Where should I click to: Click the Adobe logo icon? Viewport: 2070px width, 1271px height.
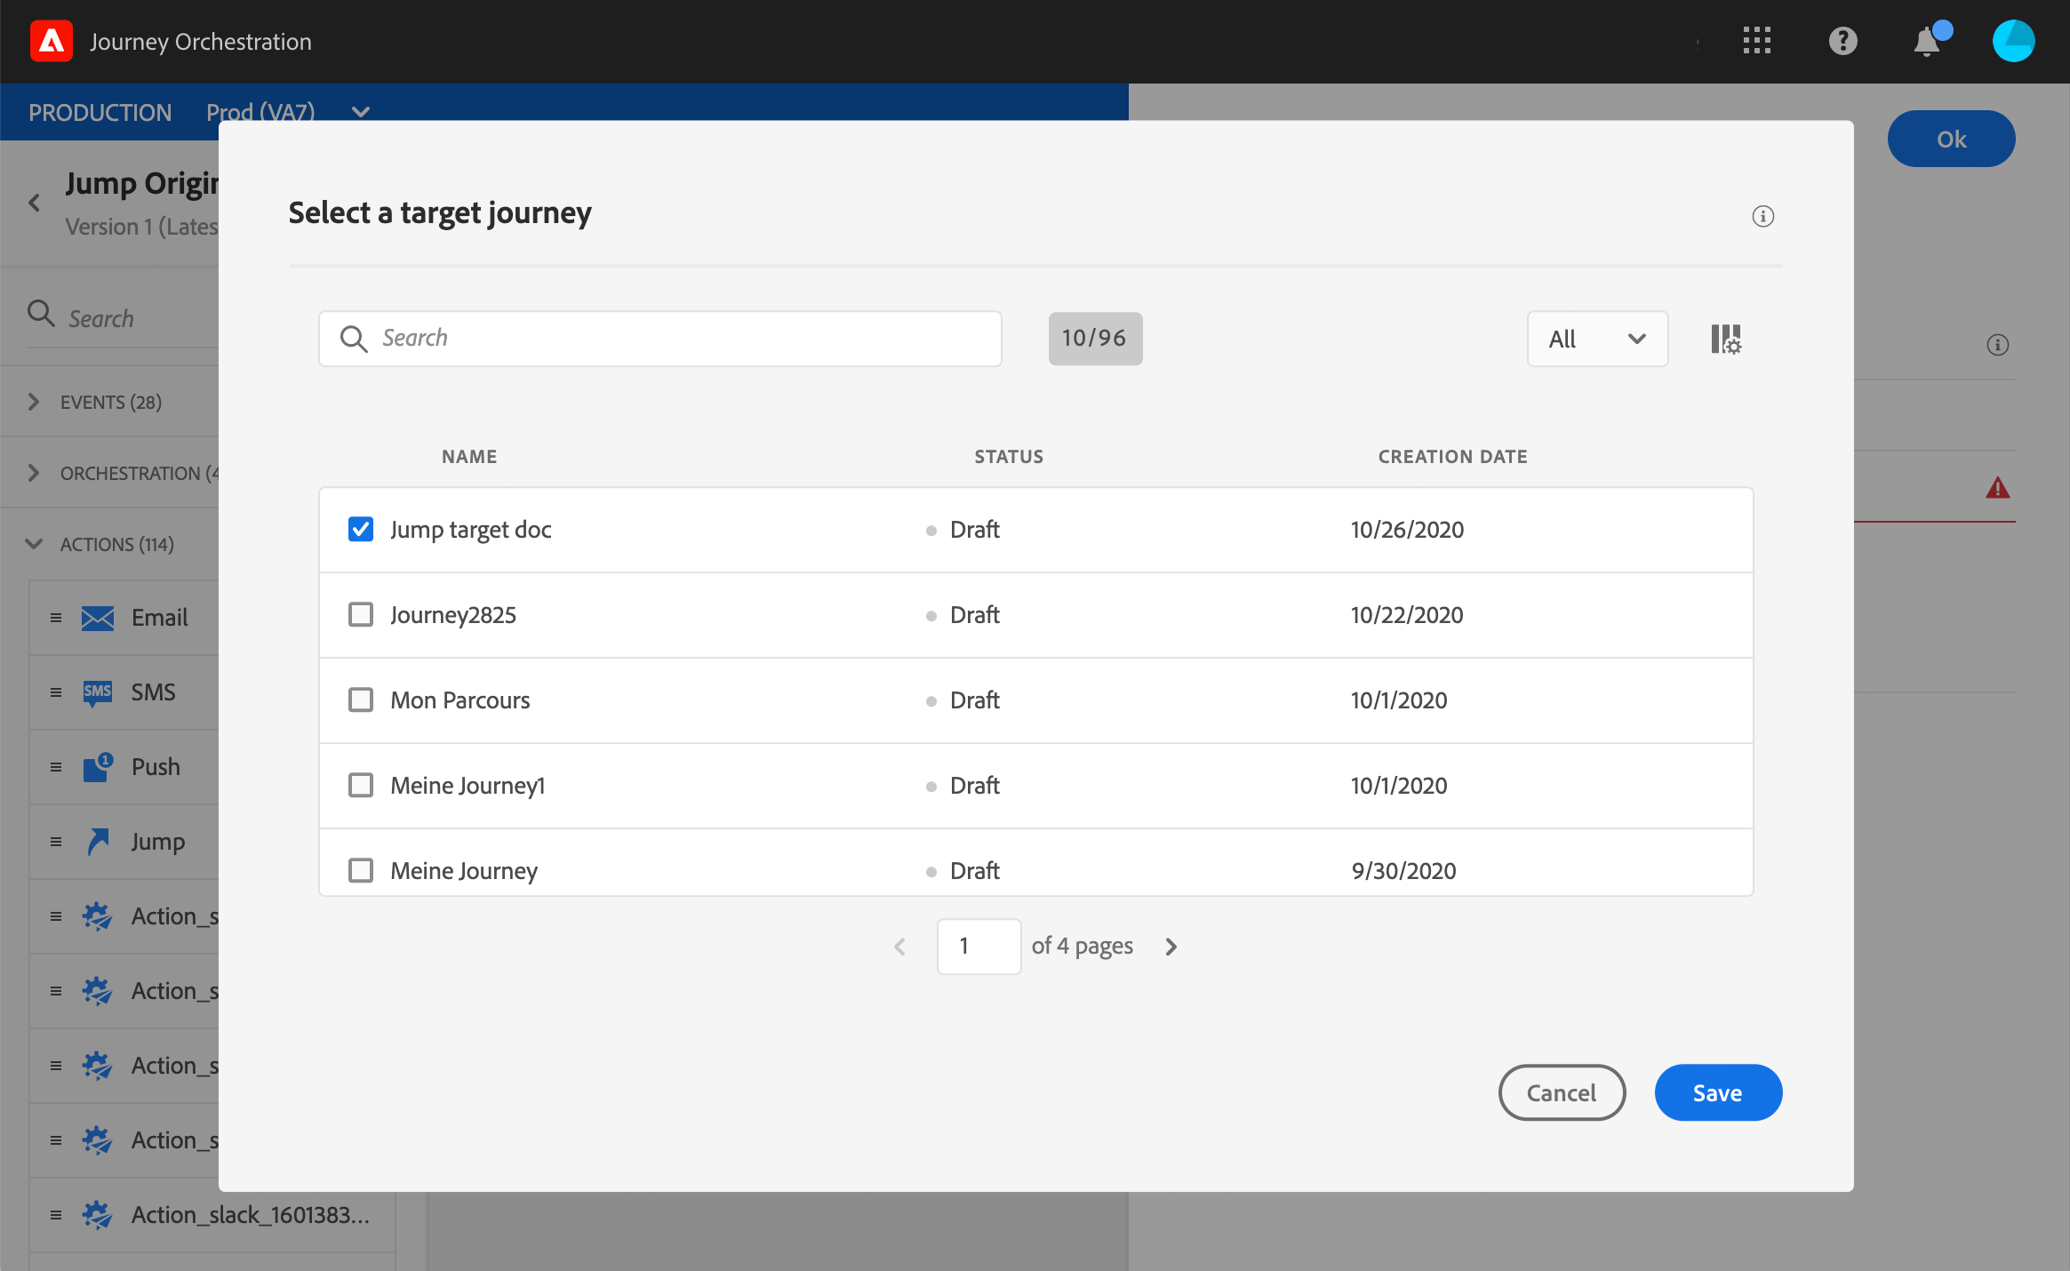coord(52,41)
